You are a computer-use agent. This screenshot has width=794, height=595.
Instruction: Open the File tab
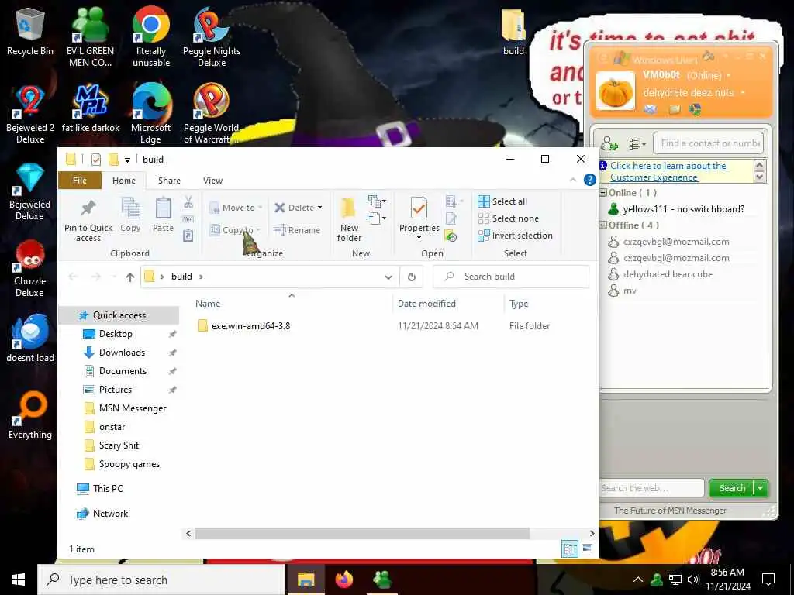[x=80, y=181]
